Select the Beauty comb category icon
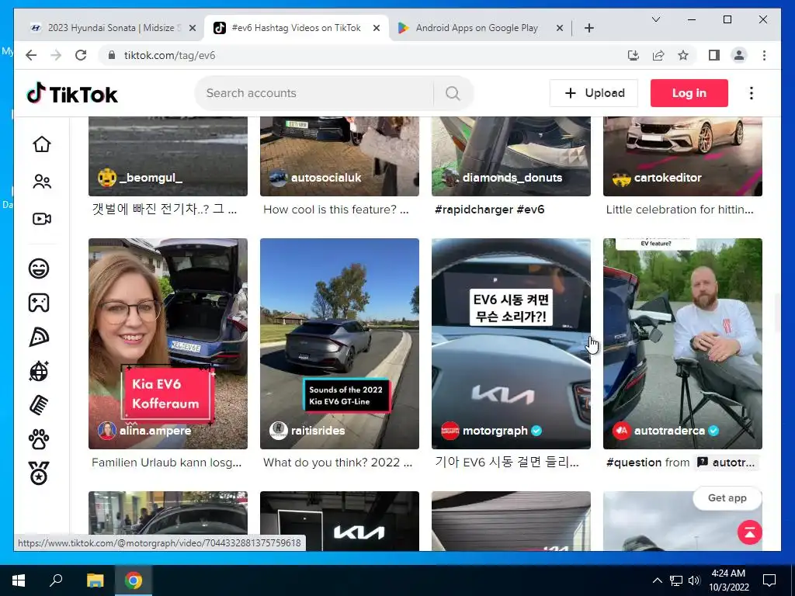Viewport: 795px width, 596px height. [x=39, y=405]
